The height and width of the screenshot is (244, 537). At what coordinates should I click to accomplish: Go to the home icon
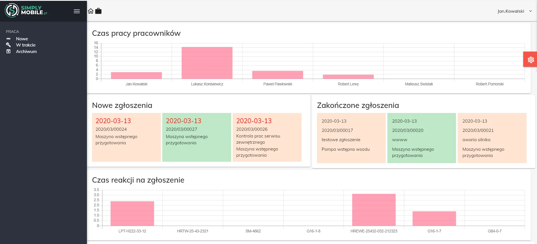coord(91,11)
